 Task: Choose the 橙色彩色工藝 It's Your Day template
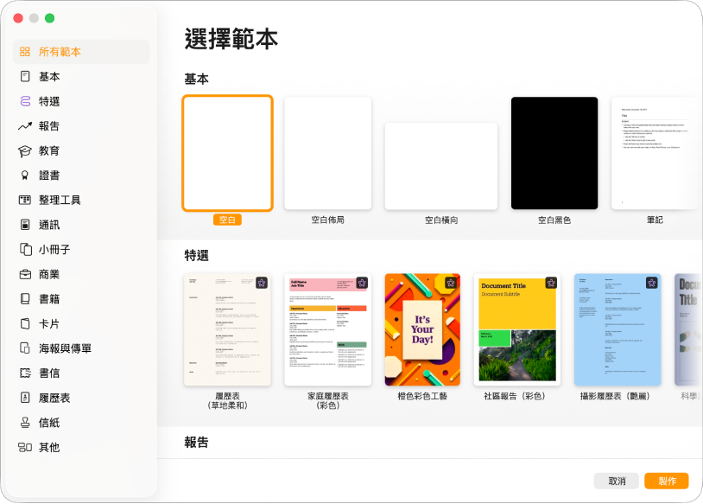click(423, 329)
